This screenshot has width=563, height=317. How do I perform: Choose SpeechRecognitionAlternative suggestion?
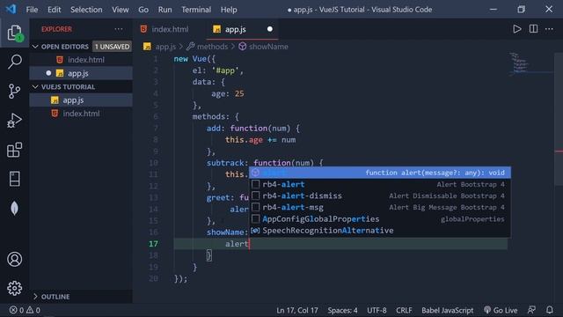(380, 230)
